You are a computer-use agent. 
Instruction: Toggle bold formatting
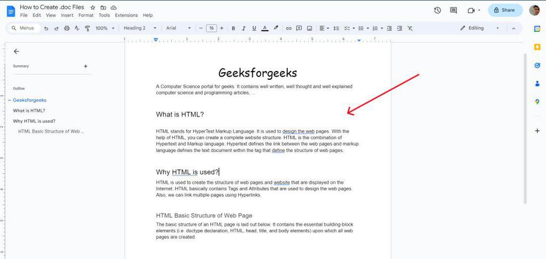234,29
